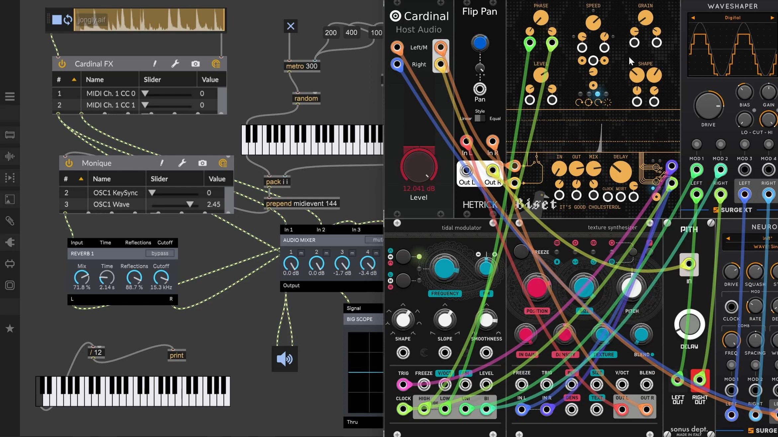Open the plug-ins plug icon in left sidebar
The width and height of the screenshot is (778, 437).
(x=10, y=242)
